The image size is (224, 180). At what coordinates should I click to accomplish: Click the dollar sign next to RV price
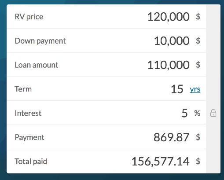(x=198, y=16)
